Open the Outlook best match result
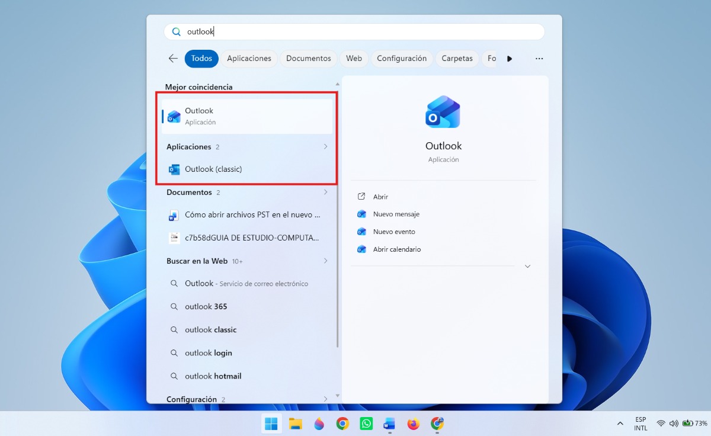 pos(248,116)
